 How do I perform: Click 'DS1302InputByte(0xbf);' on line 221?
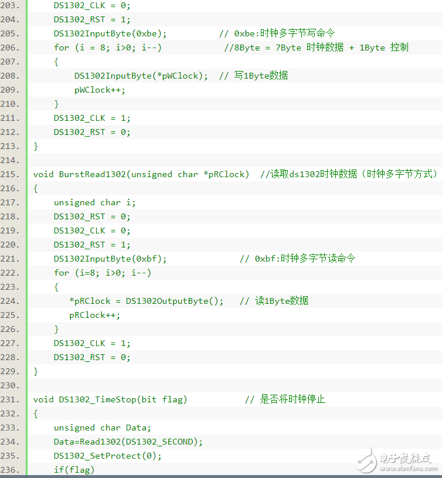point(110,259)
